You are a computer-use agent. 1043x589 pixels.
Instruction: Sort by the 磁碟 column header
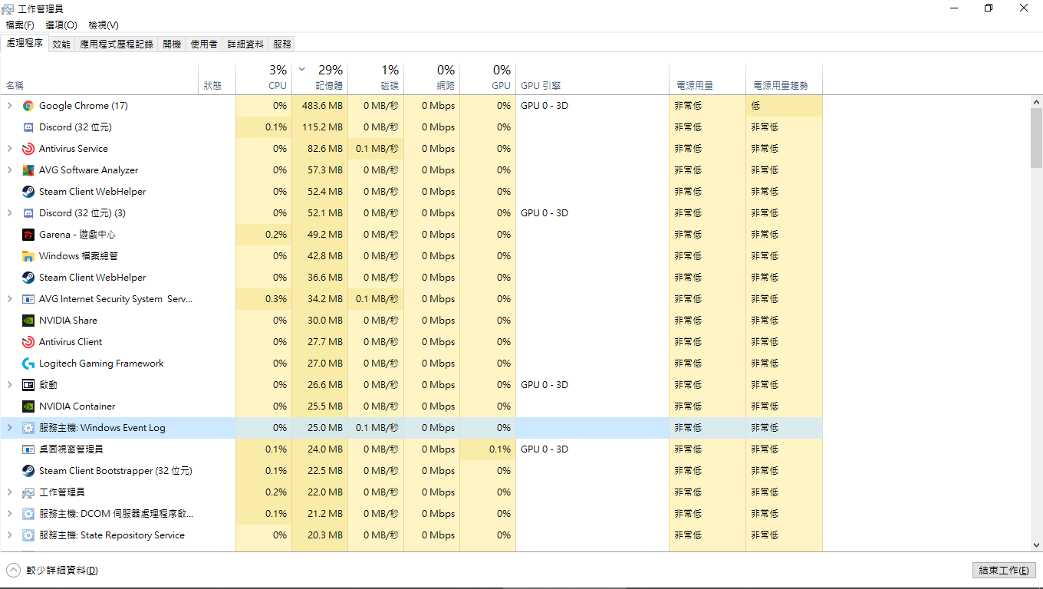[x=376, y=78]
